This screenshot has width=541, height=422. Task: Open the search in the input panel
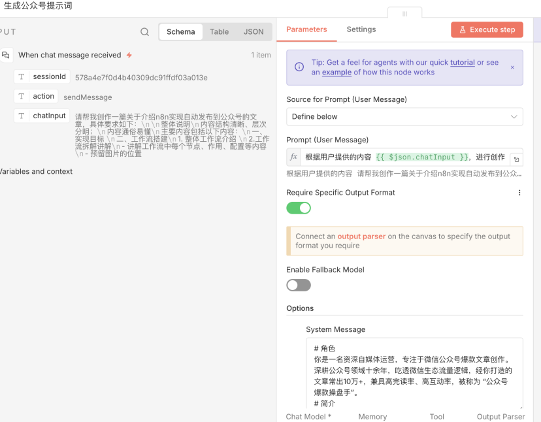pos(144,31)
